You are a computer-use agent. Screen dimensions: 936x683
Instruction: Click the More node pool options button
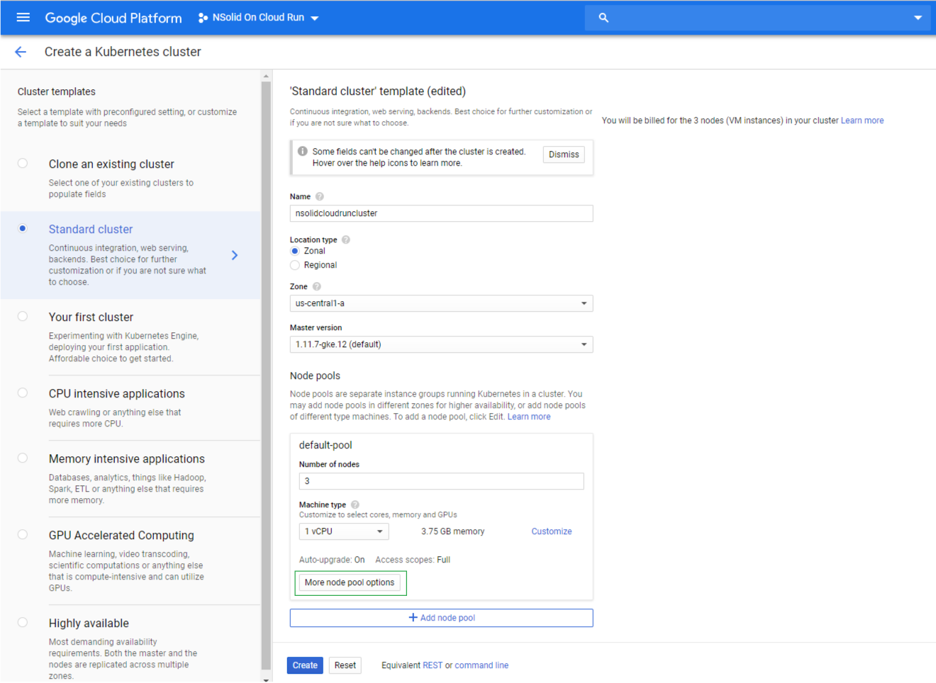(350, 582)
